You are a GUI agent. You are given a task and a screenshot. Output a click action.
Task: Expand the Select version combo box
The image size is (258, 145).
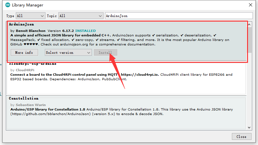[68, 53]
